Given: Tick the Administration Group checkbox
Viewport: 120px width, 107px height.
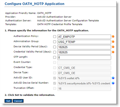Looking at the screenshot, I should point(55,42).
